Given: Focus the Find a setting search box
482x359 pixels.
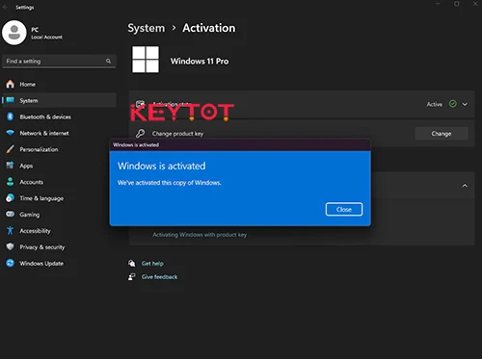Looking at the screenshot, I should (x=59, y=61).
